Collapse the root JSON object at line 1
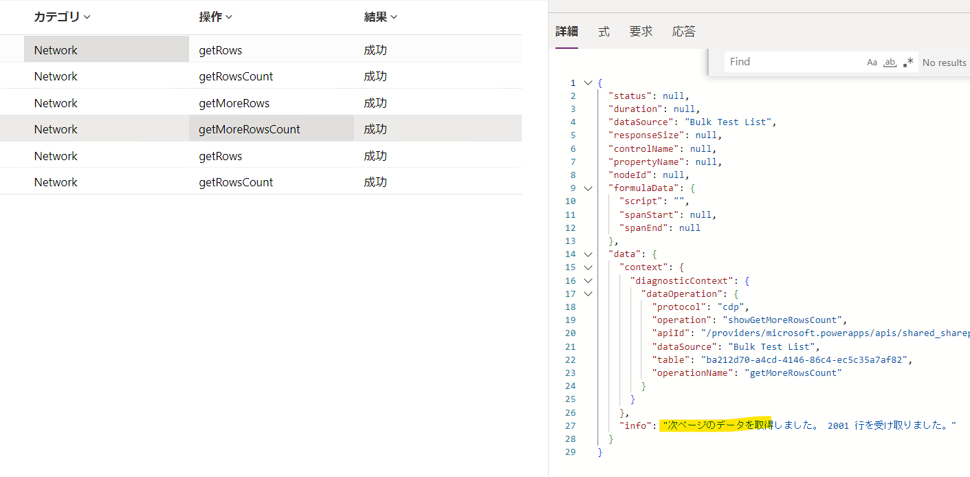This screenshot has height=477, width=970. coord(588,82)
